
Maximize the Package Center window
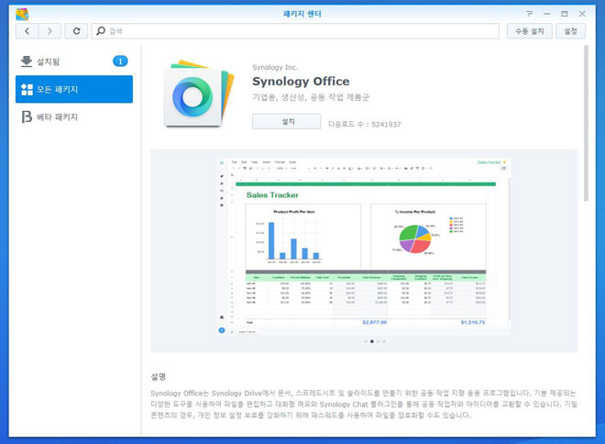[565, 14]
